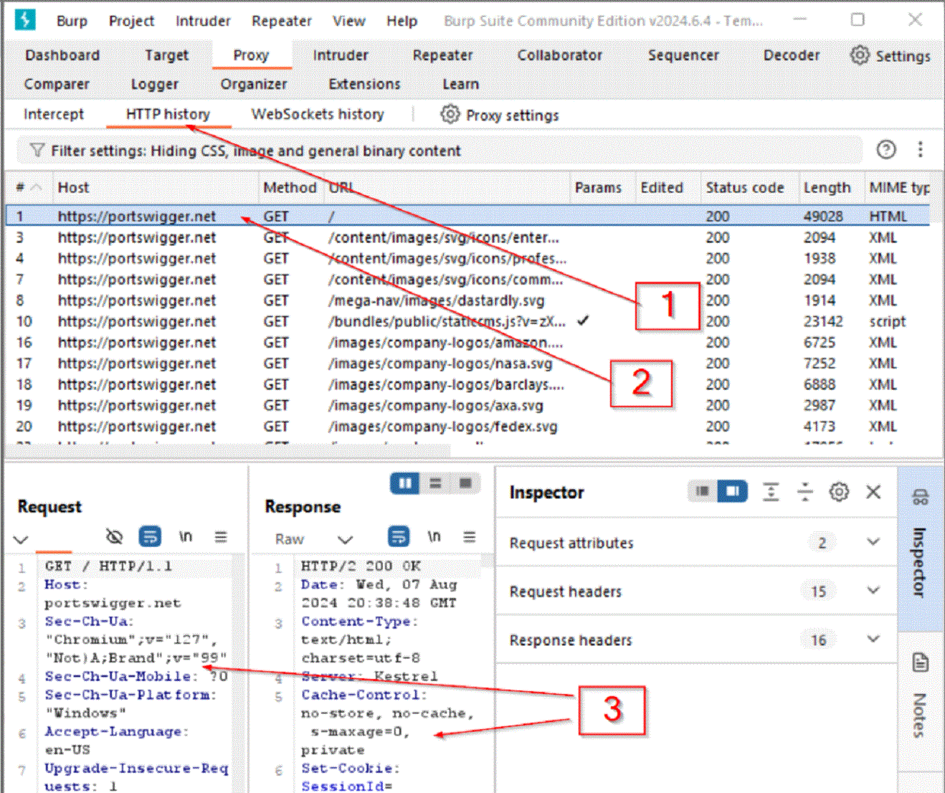Image resolution: width=945 pixels, height=793 pixels.
Task: Expand the Request attributes section
Action: coord(873,543)
